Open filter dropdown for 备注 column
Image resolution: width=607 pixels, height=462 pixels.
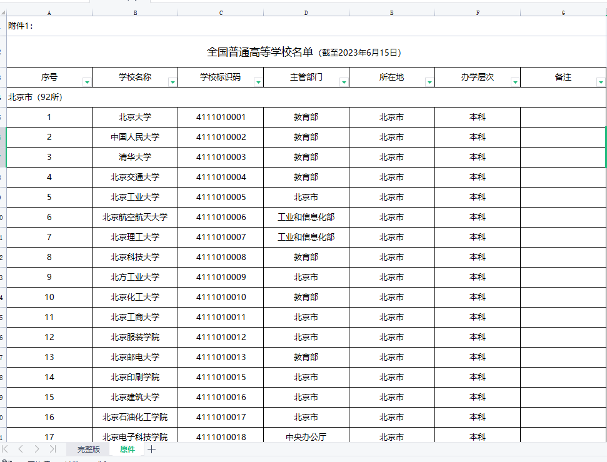(601, 82)
